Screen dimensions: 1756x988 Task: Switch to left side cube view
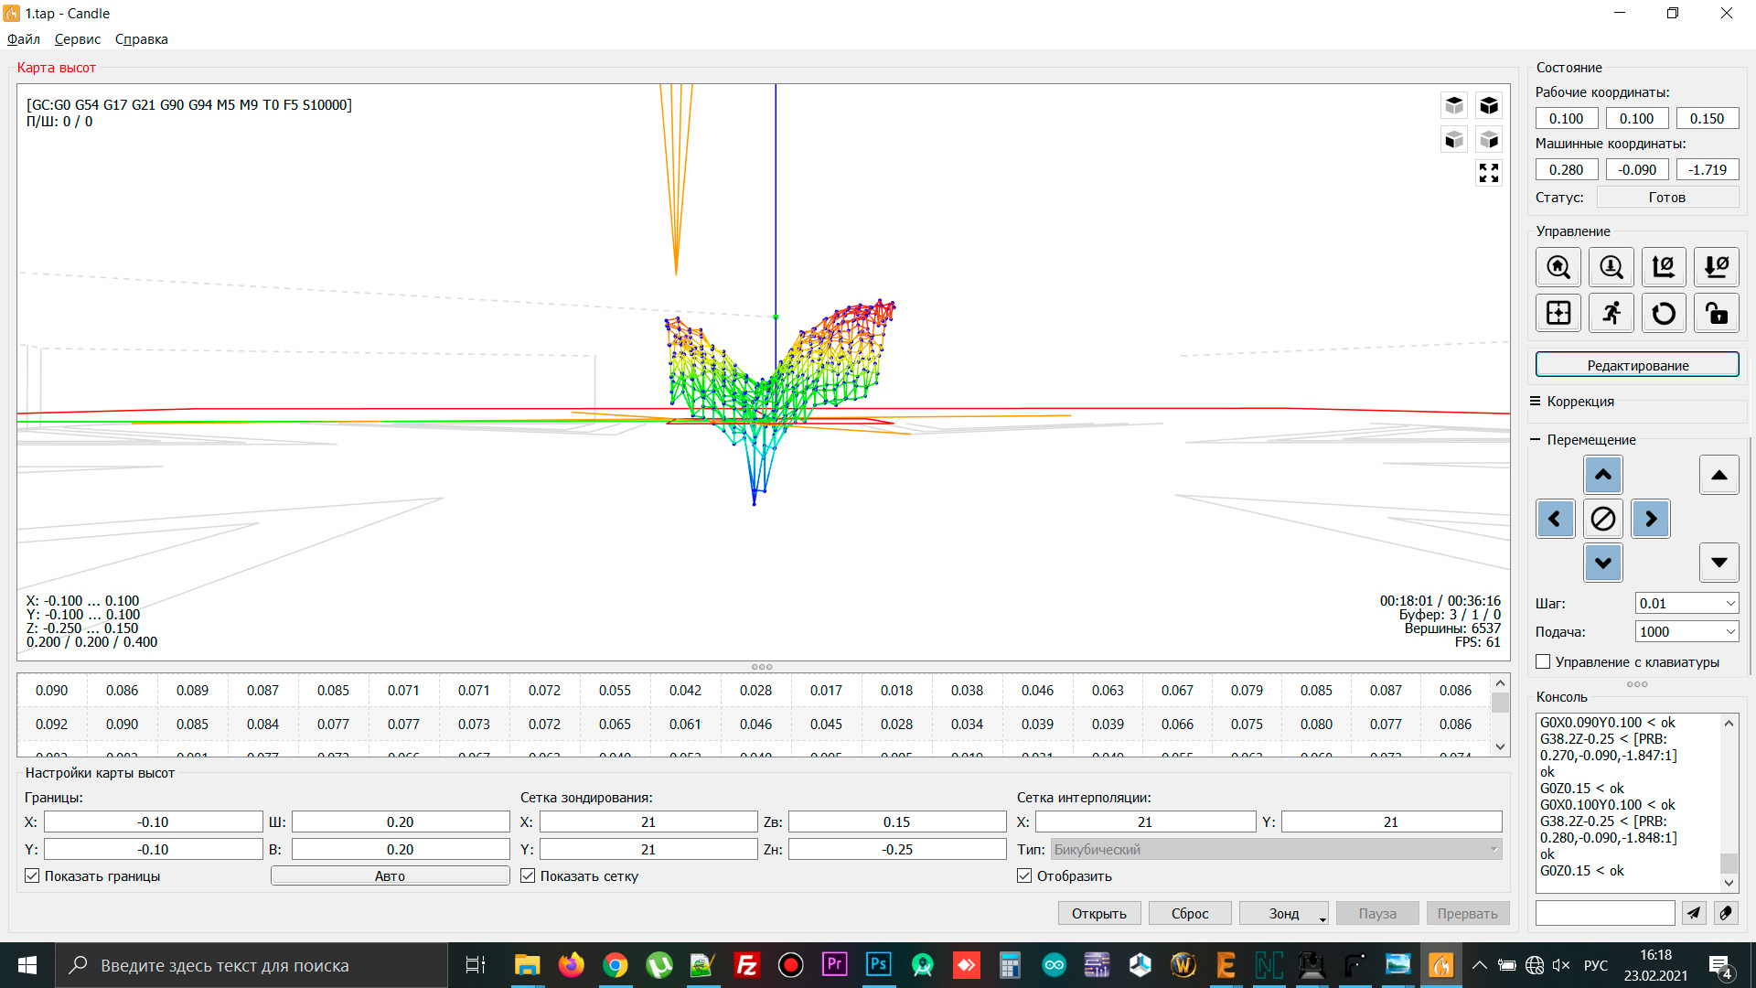tap(1489, 139)
